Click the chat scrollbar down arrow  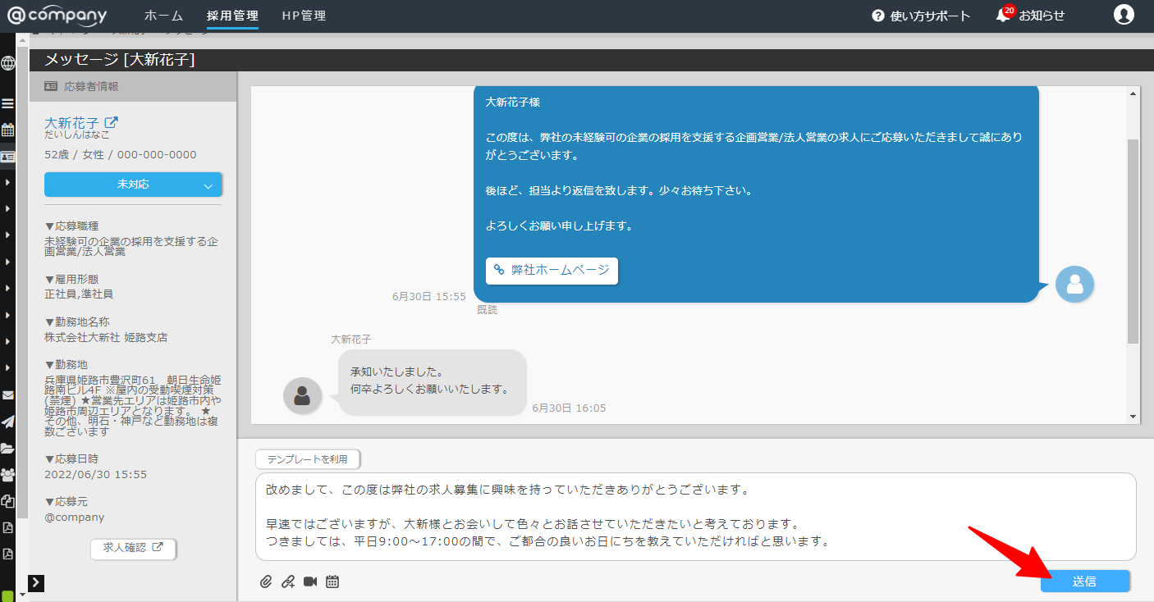(1133, 417)
